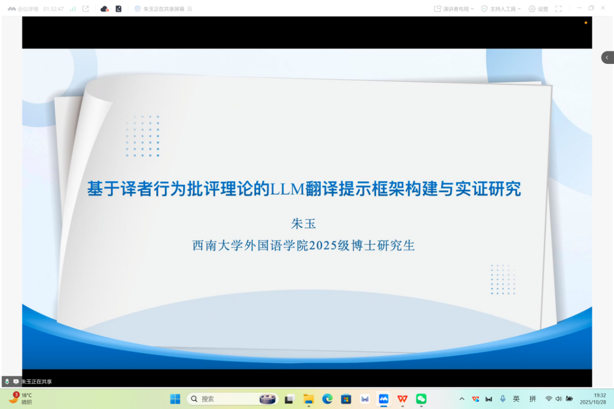Image resolution: width=614 pixels, height=409 pixels.
Task: Show hidden system tray icons
Action: (x=462, y=399)
